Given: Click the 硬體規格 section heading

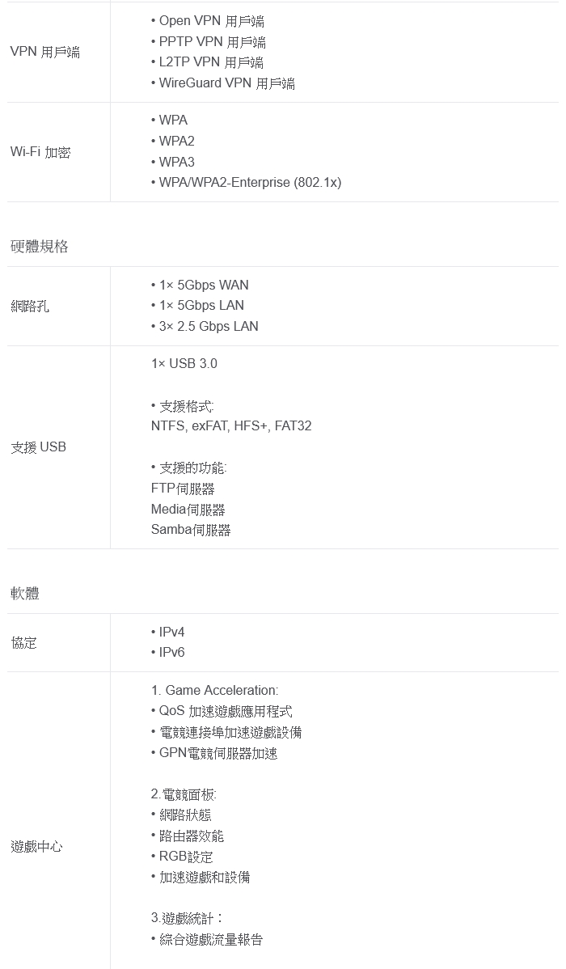Looking at the screenshot, I should tap(40, 247).
